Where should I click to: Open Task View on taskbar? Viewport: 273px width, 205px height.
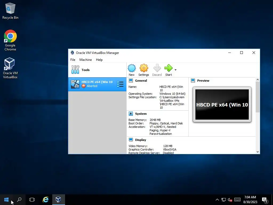(32, 200)
